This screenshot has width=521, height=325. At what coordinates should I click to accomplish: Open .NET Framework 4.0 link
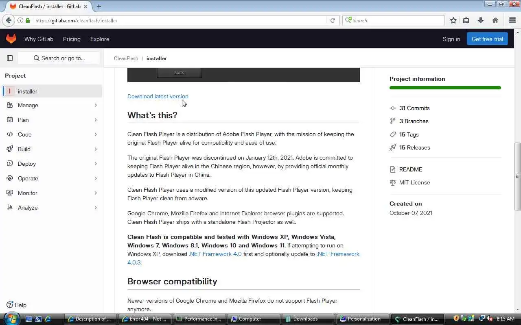point(215,254)
